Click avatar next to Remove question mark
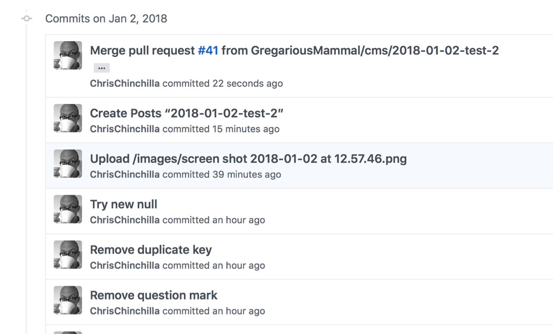Image resolution: width=553 pixels, height=334 pixels. point(68,300)
